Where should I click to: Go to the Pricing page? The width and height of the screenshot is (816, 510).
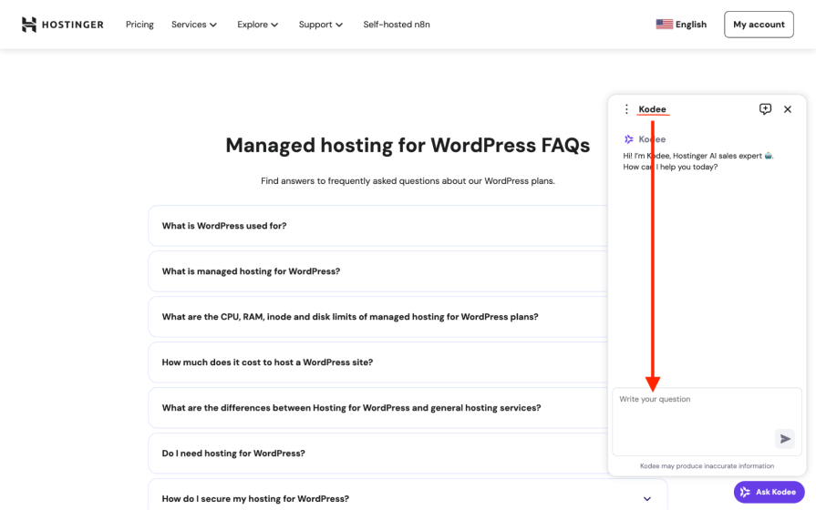139,25
